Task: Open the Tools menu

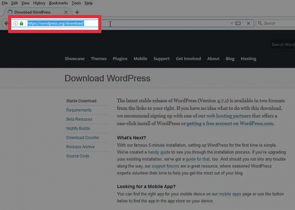Action: (x=76, y=3)
